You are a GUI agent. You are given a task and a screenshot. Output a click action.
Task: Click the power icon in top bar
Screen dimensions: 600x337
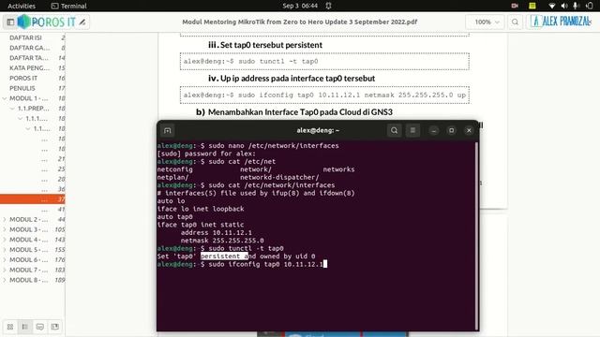click(590, 6)
